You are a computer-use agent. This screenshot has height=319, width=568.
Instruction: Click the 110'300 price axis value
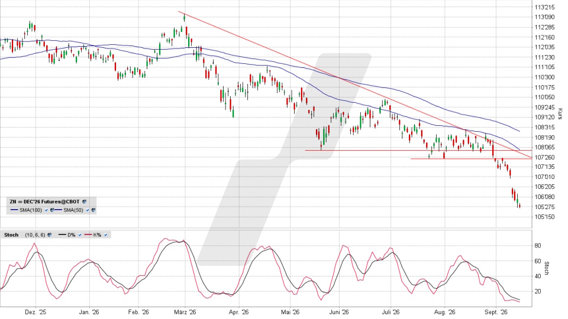(x=545, y=77)
